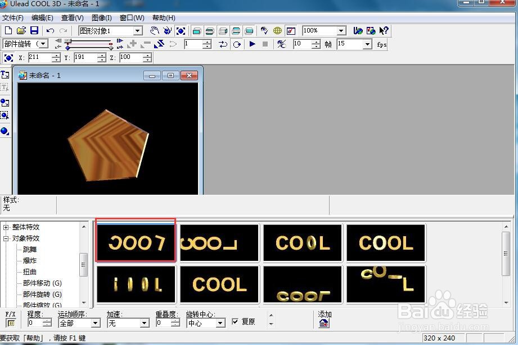Click the 程度 value stepper

click(x=47, y=323)
